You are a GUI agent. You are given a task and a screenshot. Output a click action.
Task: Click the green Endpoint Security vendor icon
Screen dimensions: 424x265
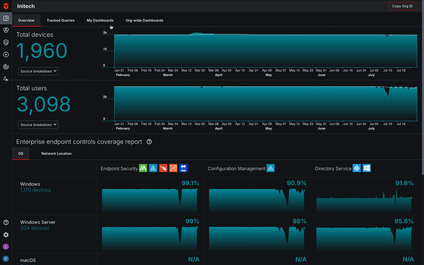pyautogui.click(x=143, y=168)
